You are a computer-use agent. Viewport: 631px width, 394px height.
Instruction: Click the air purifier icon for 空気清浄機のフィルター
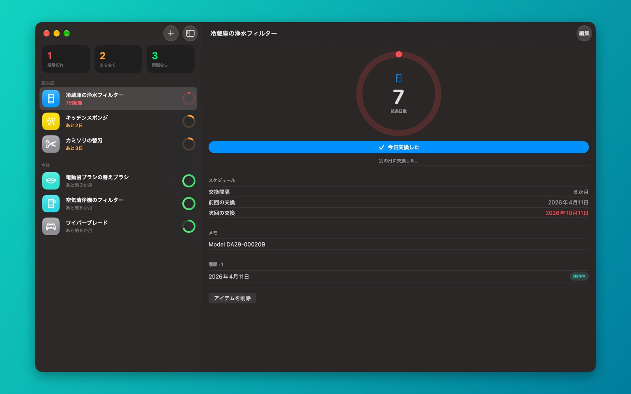click(51, 204)
